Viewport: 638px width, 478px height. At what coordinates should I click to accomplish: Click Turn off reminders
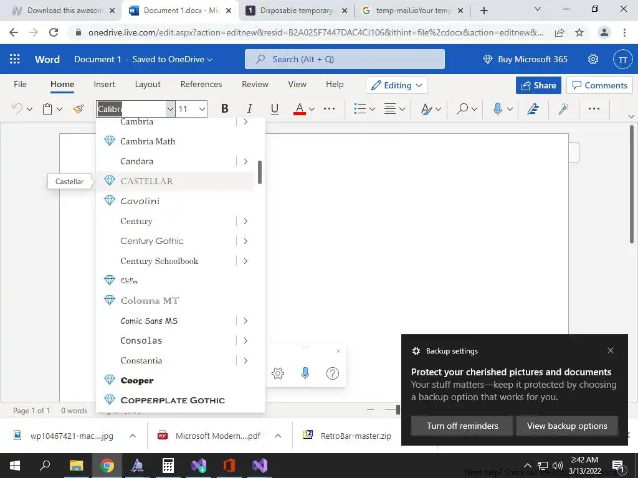tap(462, 426)
